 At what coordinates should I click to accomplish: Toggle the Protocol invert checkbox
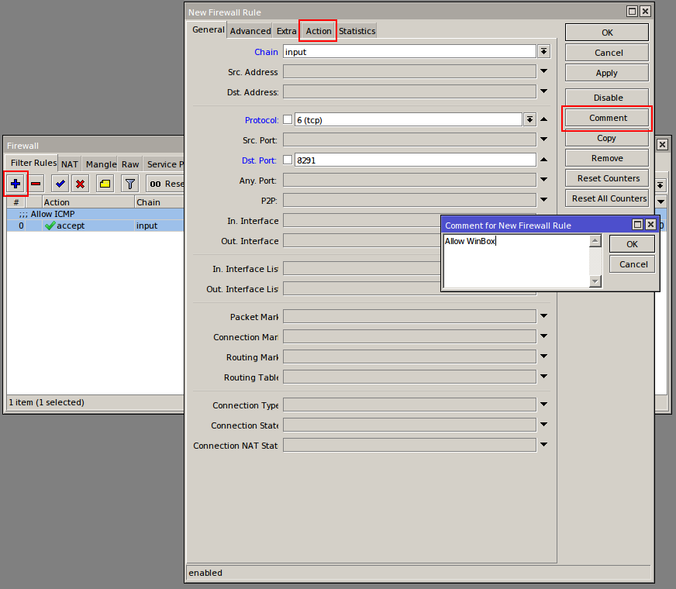coord(288,120)
